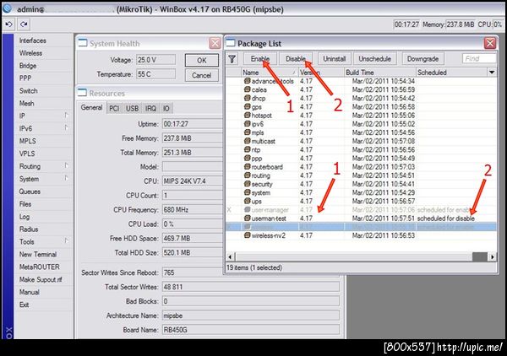
Task: Click the Resources window icon
Action: coord(82,93)
